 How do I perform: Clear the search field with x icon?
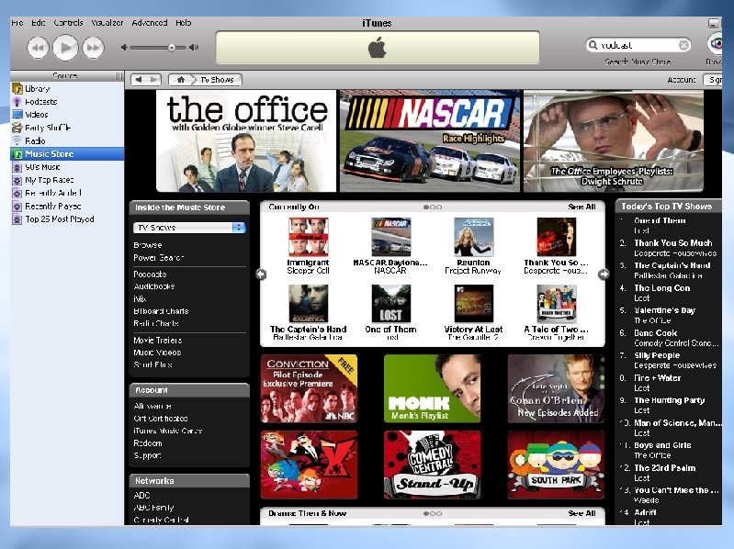click(683, 45)
